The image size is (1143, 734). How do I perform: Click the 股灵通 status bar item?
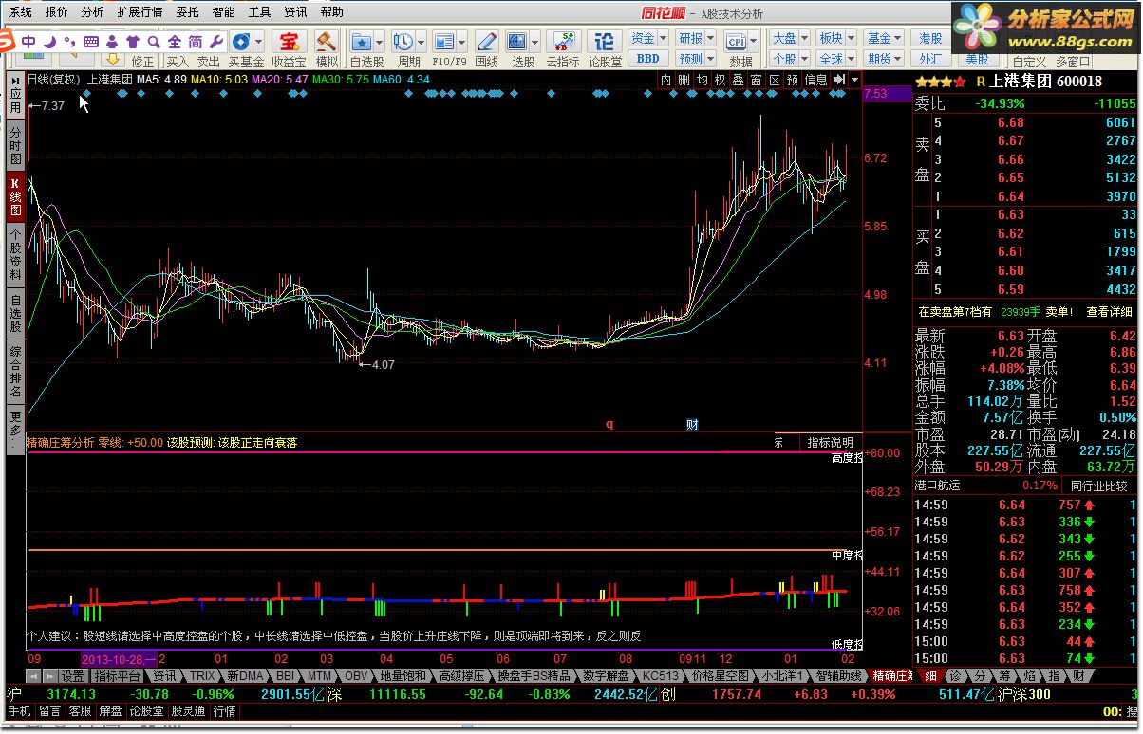[188, 710]
